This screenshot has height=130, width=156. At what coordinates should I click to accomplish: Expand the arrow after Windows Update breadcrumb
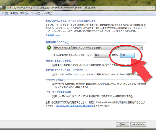83,8
